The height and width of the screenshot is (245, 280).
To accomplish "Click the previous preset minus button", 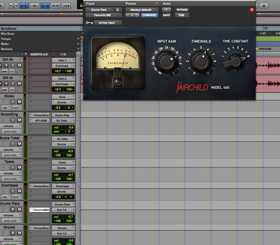I will [x=127, y=15].
